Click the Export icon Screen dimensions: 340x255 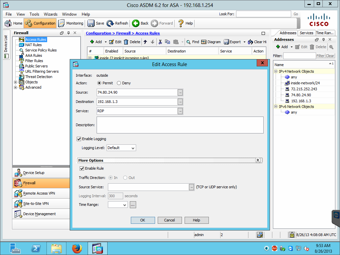coord(226,42)
